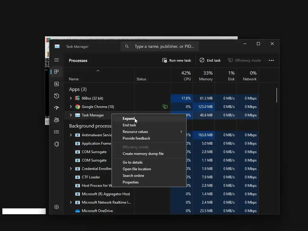Image resolution: width=308 pixels, height=231 pixels.
Task: Expand Microsoft Network Realtime process group
Action: (71, 202)
